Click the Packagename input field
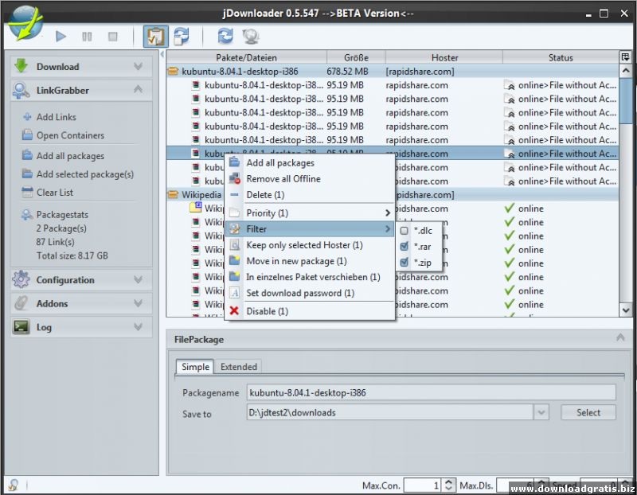 click(x=431, y=392)
